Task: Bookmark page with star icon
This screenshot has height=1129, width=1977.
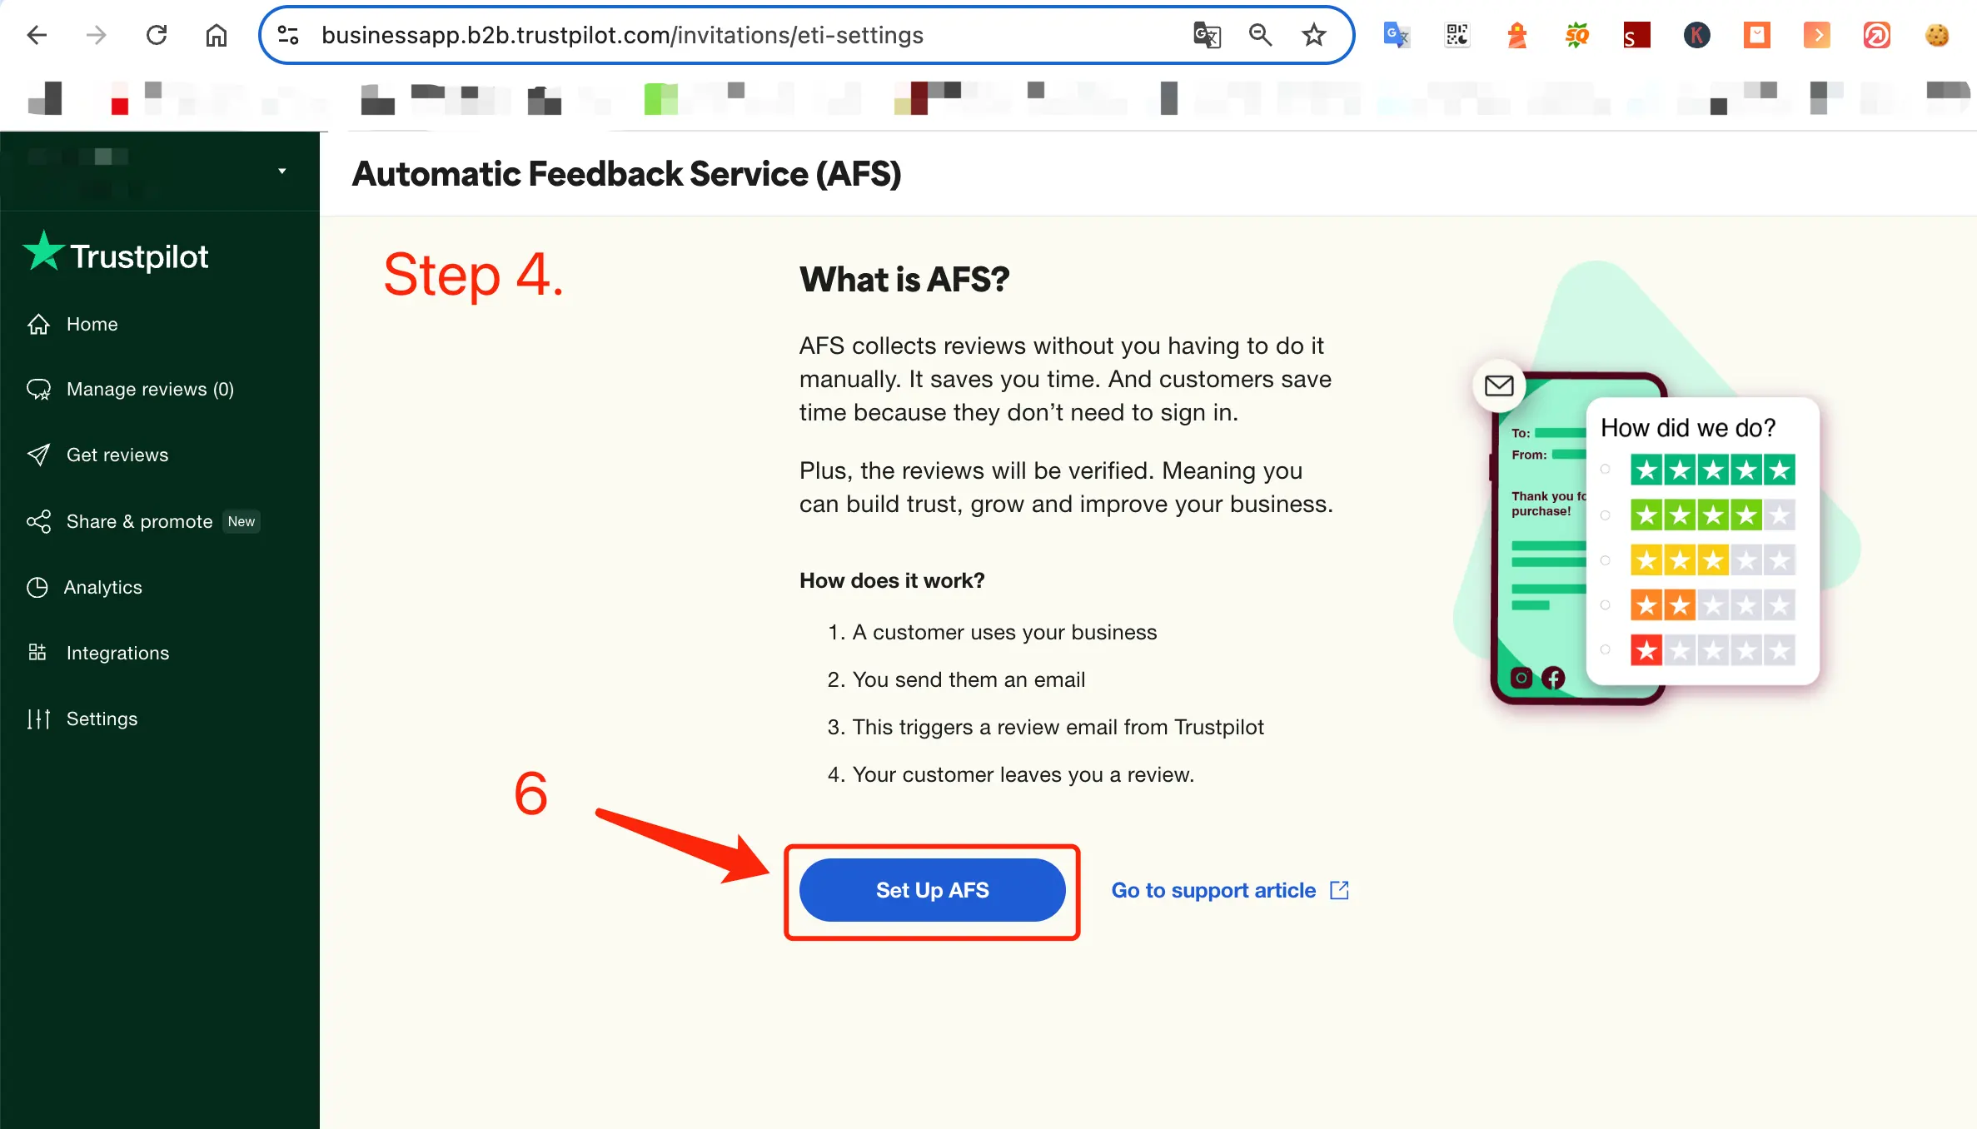Action: pos(1313,35)
